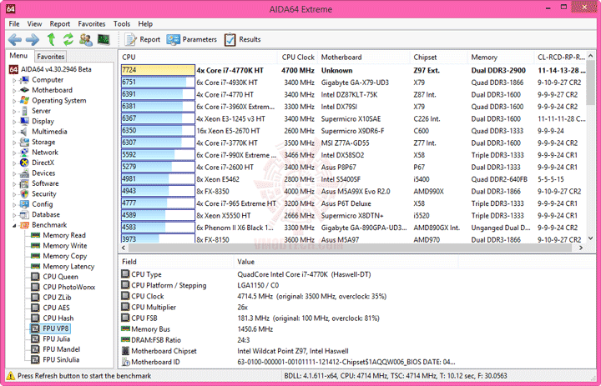This screenshot has width=601, height=386.
Task: Select Memory Copy benchmark
Action: coord(65,256)
